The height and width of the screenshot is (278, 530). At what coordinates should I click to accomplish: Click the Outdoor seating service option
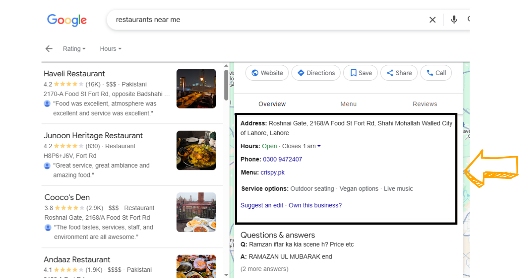coord(312,188)
